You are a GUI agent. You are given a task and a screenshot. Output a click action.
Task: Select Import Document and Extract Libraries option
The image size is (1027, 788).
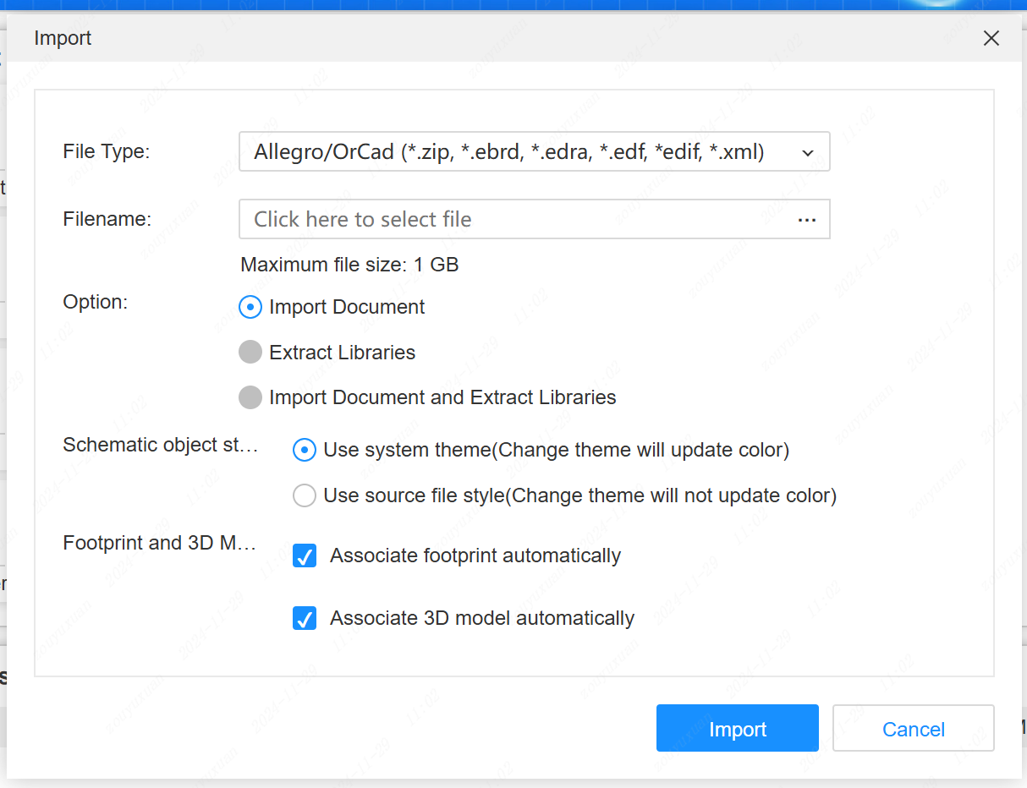point(250,397)
